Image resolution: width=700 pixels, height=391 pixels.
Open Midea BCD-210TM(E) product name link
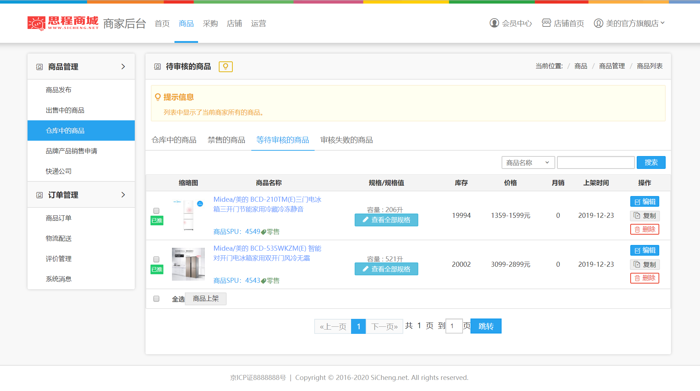click(x=267, y=204)
